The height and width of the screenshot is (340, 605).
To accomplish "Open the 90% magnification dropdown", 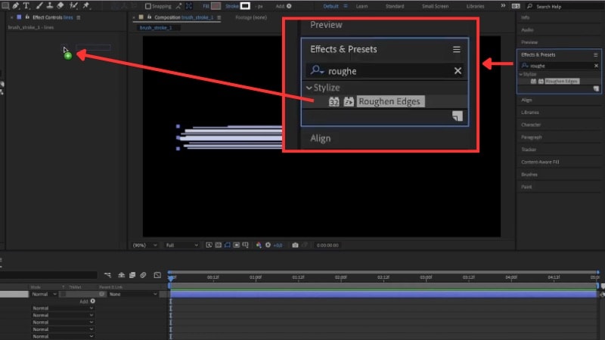I will coord(145,245).
